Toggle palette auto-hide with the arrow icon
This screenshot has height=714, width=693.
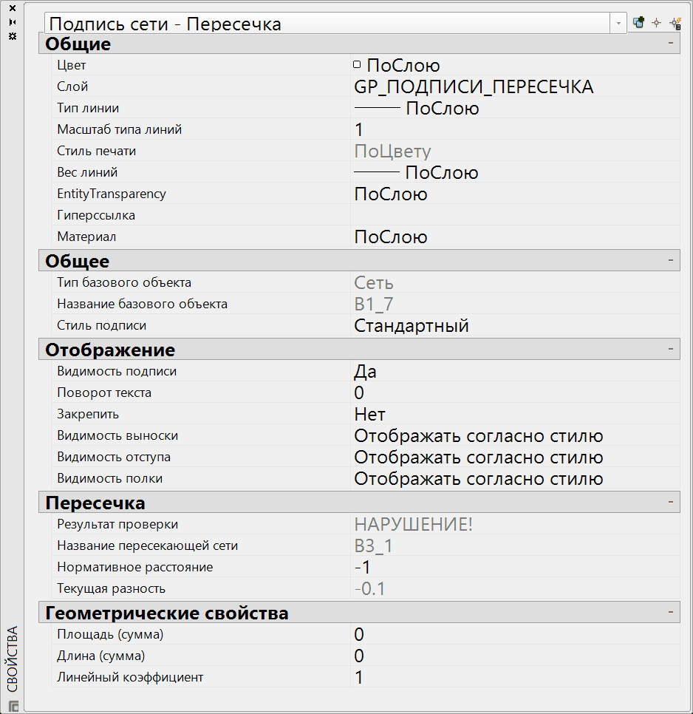(x=11, y=23)
